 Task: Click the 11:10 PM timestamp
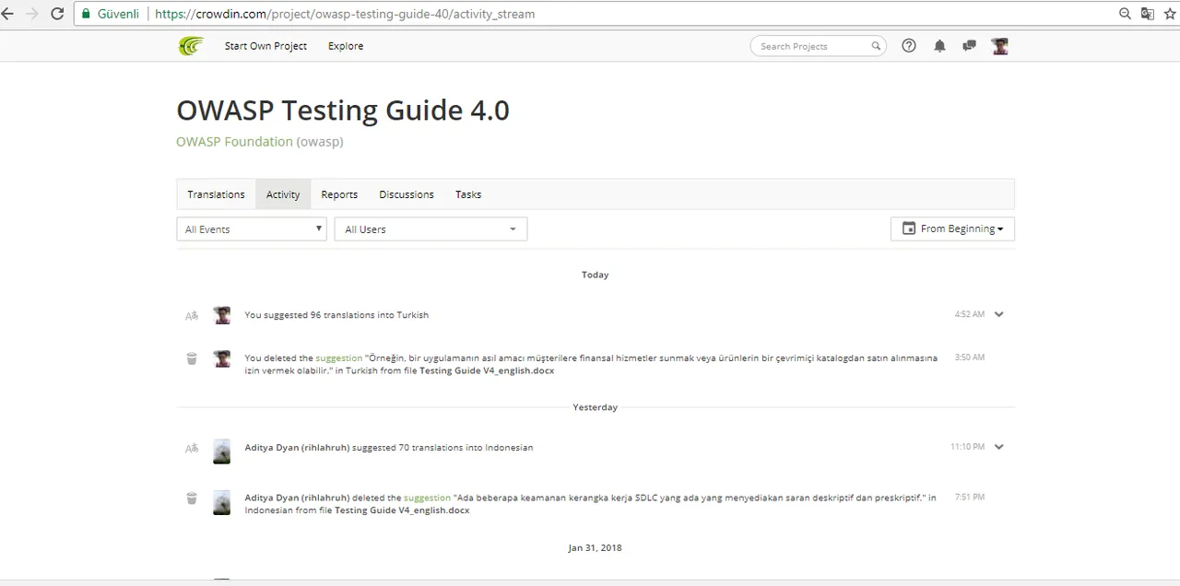[968, 447]
